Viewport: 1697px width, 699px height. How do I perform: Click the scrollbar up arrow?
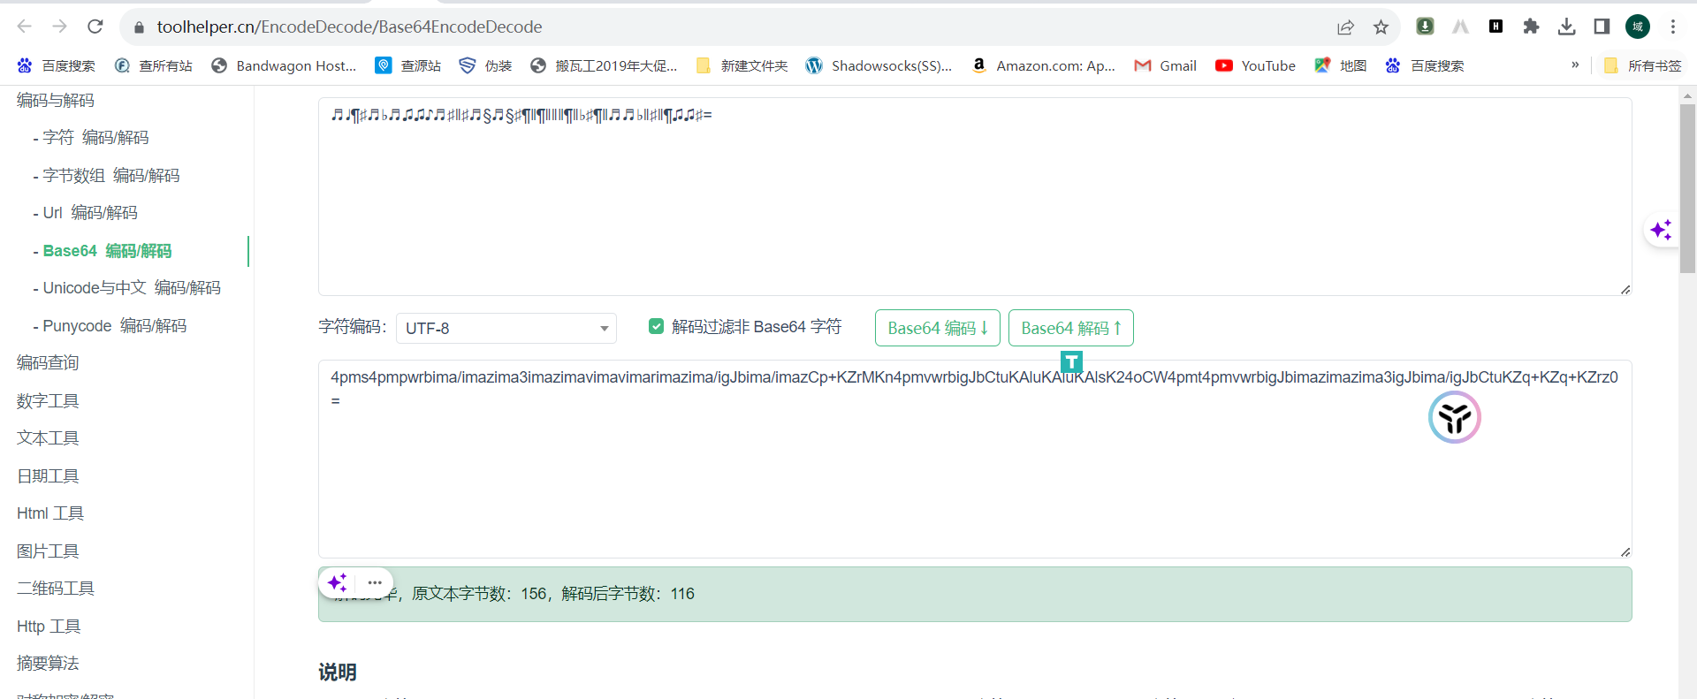1687,95
